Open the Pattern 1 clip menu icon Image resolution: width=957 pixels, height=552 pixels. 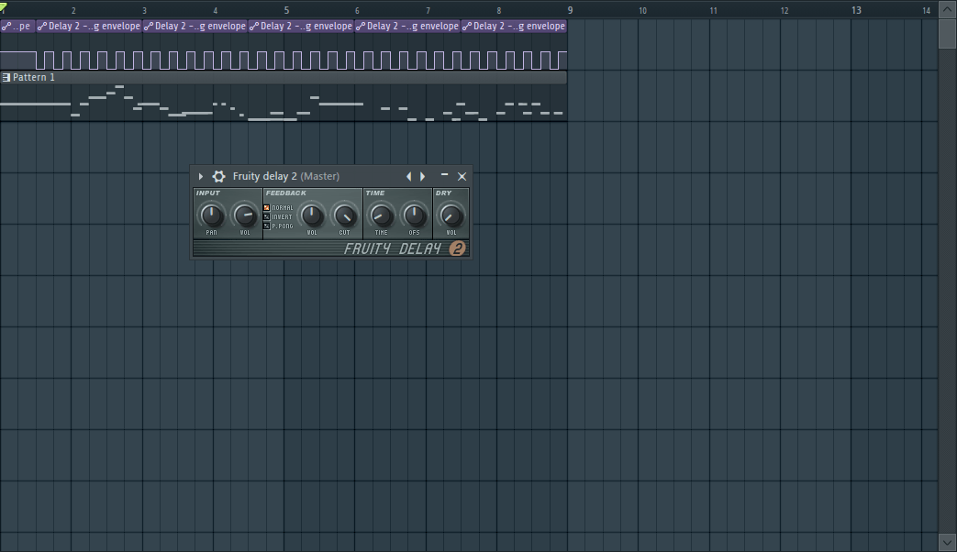click(x=6, y=78)
